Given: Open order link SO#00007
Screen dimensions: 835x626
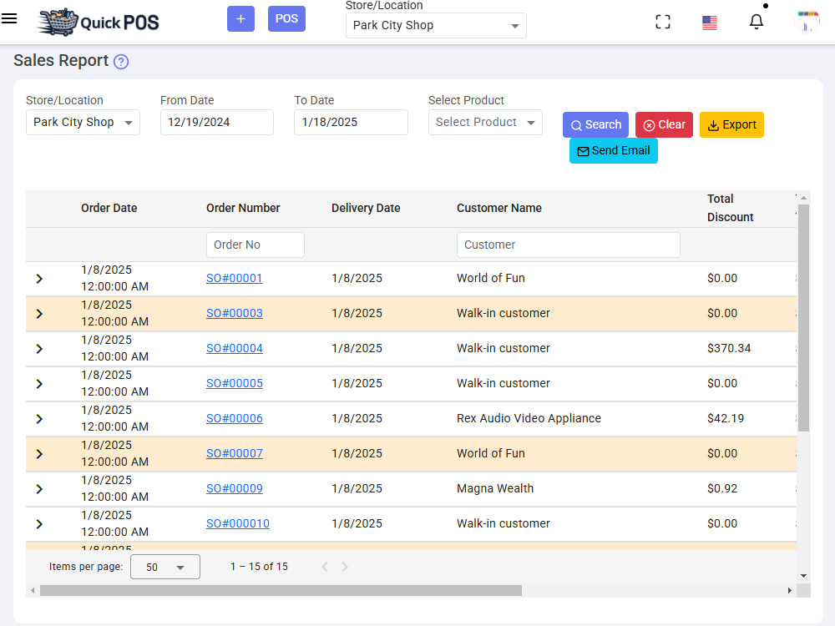Looking at the screenshot, I should click(235, 454).
